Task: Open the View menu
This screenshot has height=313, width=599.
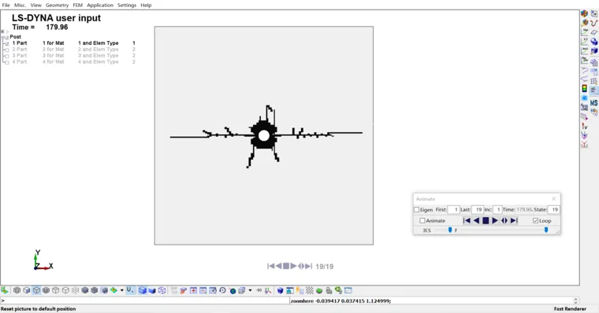Action: (x=36, y=5)
